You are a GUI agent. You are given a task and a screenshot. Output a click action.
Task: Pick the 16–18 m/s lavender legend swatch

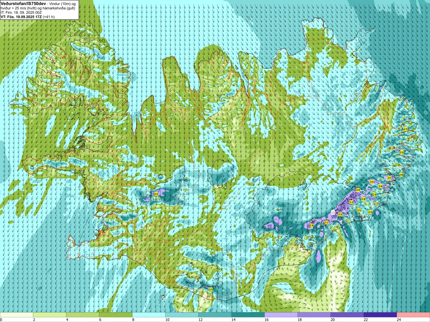281,315
